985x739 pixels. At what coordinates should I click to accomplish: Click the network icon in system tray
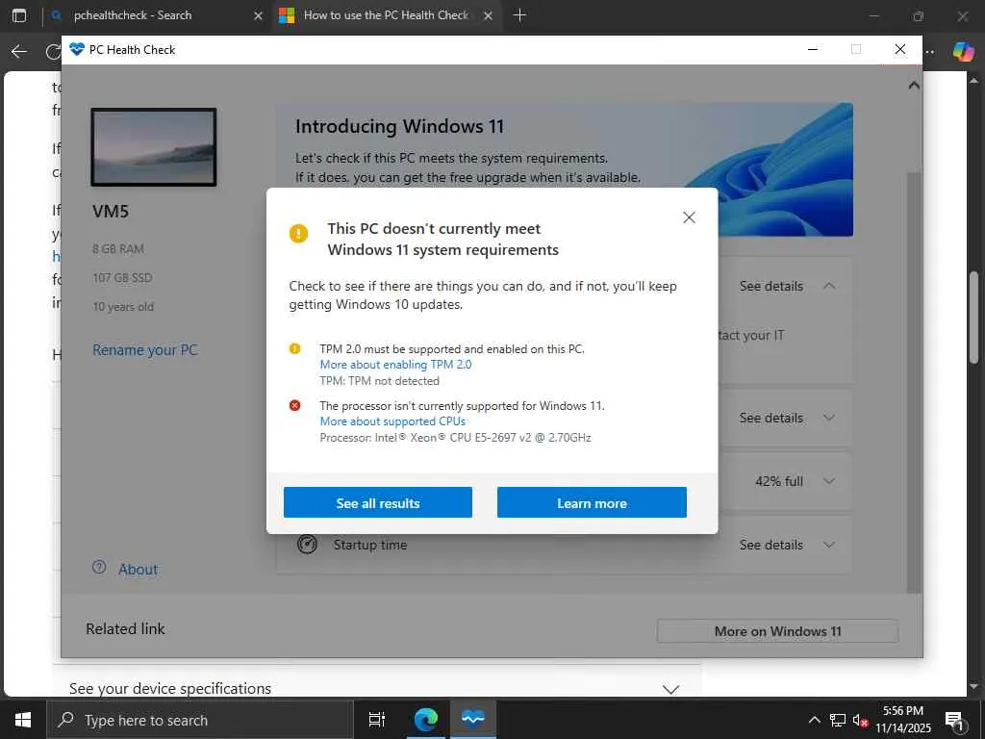[838, 720]
